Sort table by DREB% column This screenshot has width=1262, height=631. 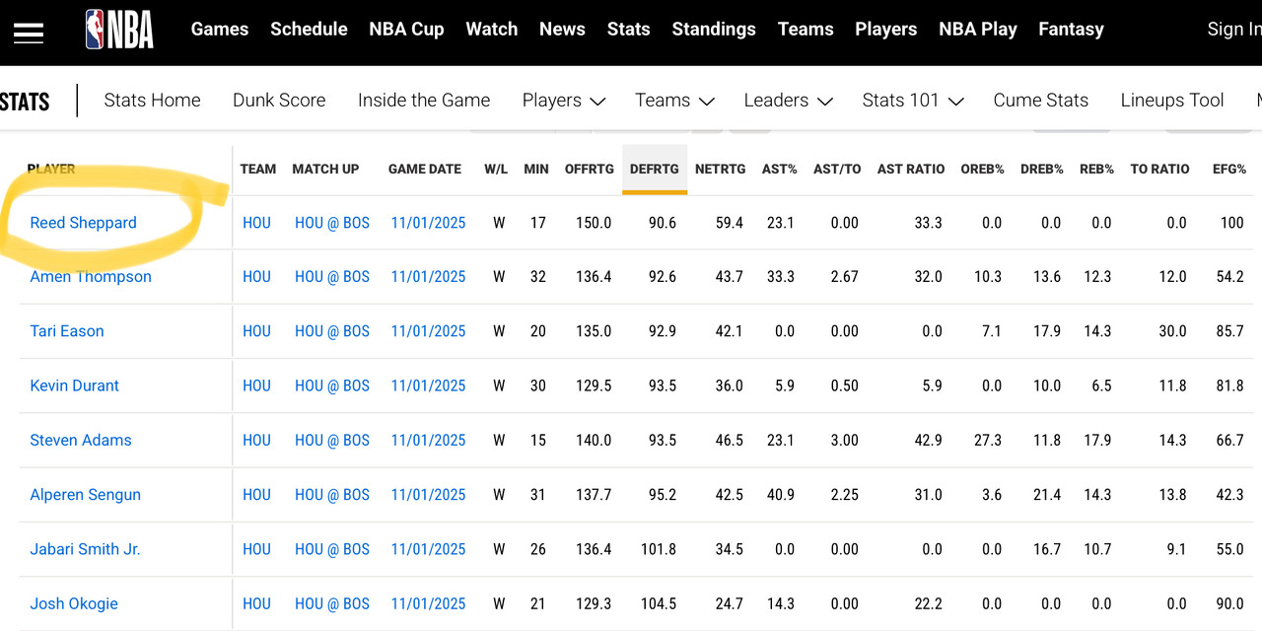[1042, 170]
